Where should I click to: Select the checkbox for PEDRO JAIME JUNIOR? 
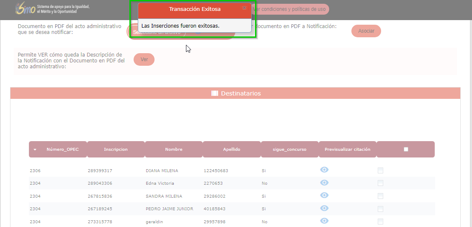(x=380, y=209)
